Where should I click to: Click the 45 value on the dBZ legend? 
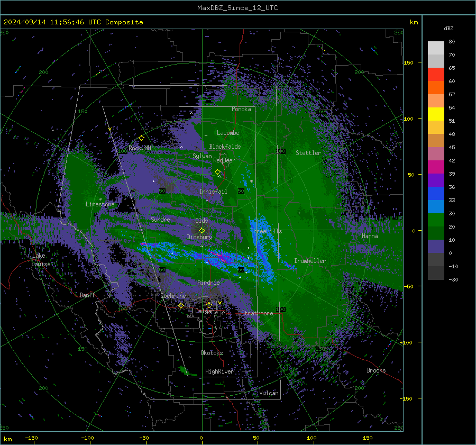point(452,147)
